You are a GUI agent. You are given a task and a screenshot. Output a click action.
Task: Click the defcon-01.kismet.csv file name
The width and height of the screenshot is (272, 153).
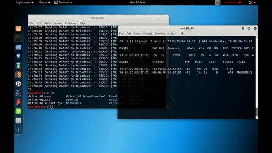(x=45, y=103)
